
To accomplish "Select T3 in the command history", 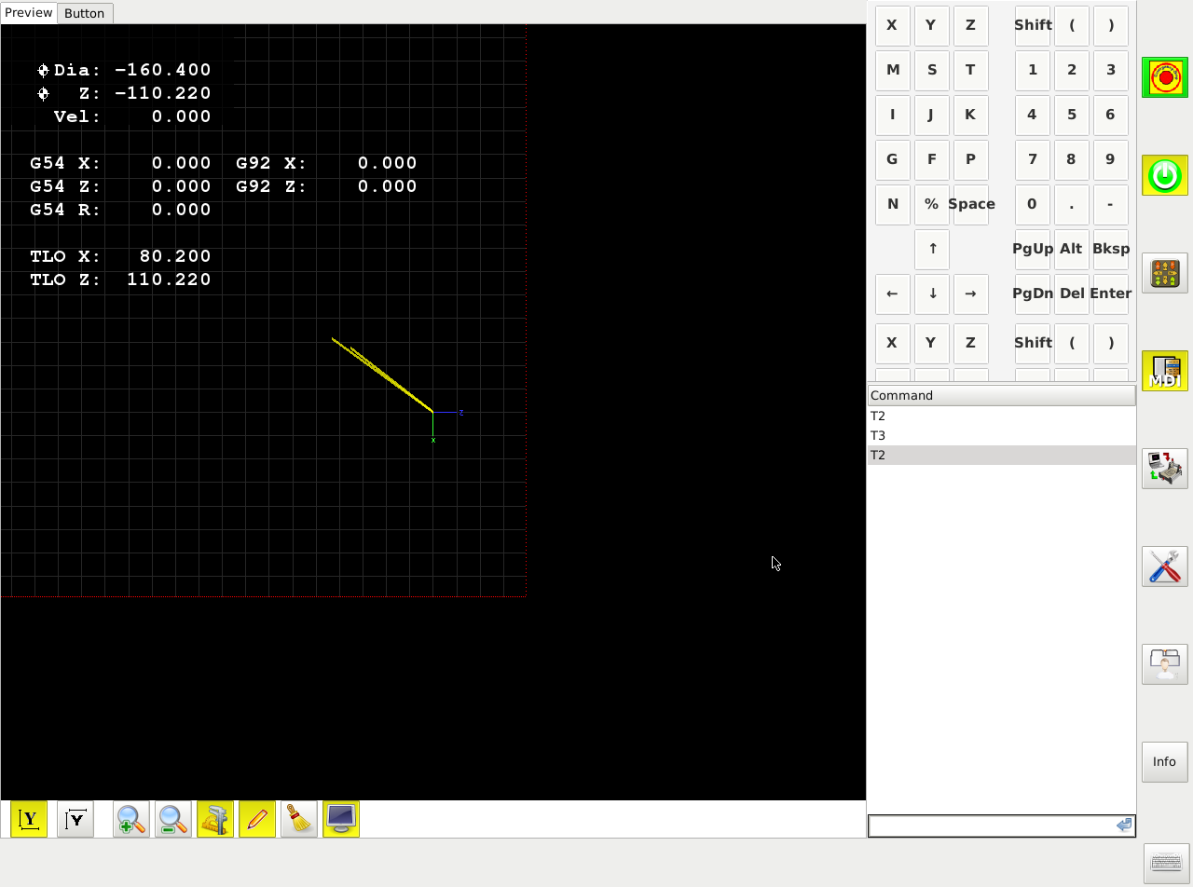I will tap(1002, 435).
